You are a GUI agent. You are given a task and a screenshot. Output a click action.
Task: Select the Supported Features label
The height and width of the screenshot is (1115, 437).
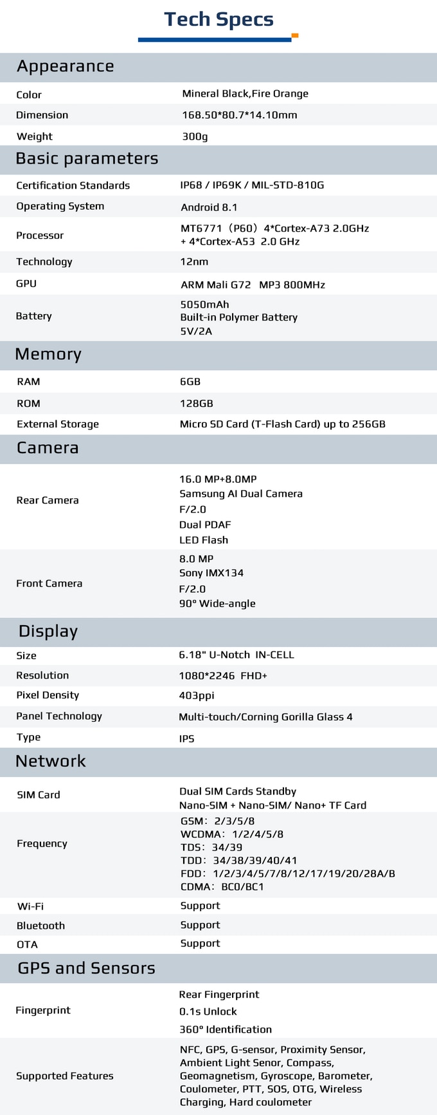click(64, 1076)
